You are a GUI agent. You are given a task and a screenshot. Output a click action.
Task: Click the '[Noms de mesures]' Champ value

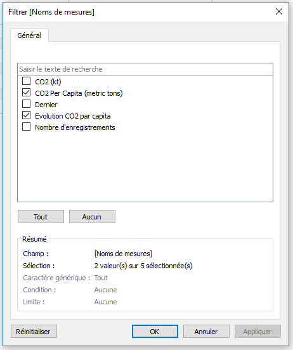point(123,254)
